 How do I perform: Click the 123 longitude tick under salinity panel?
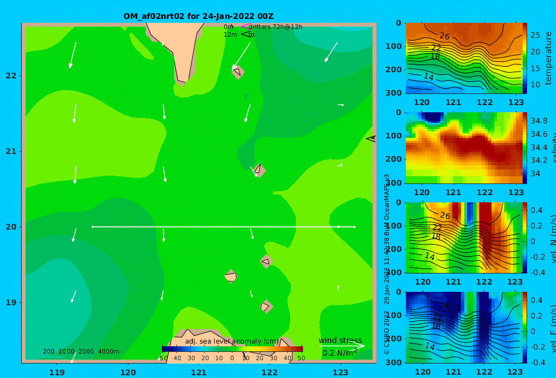pos(516,192)
